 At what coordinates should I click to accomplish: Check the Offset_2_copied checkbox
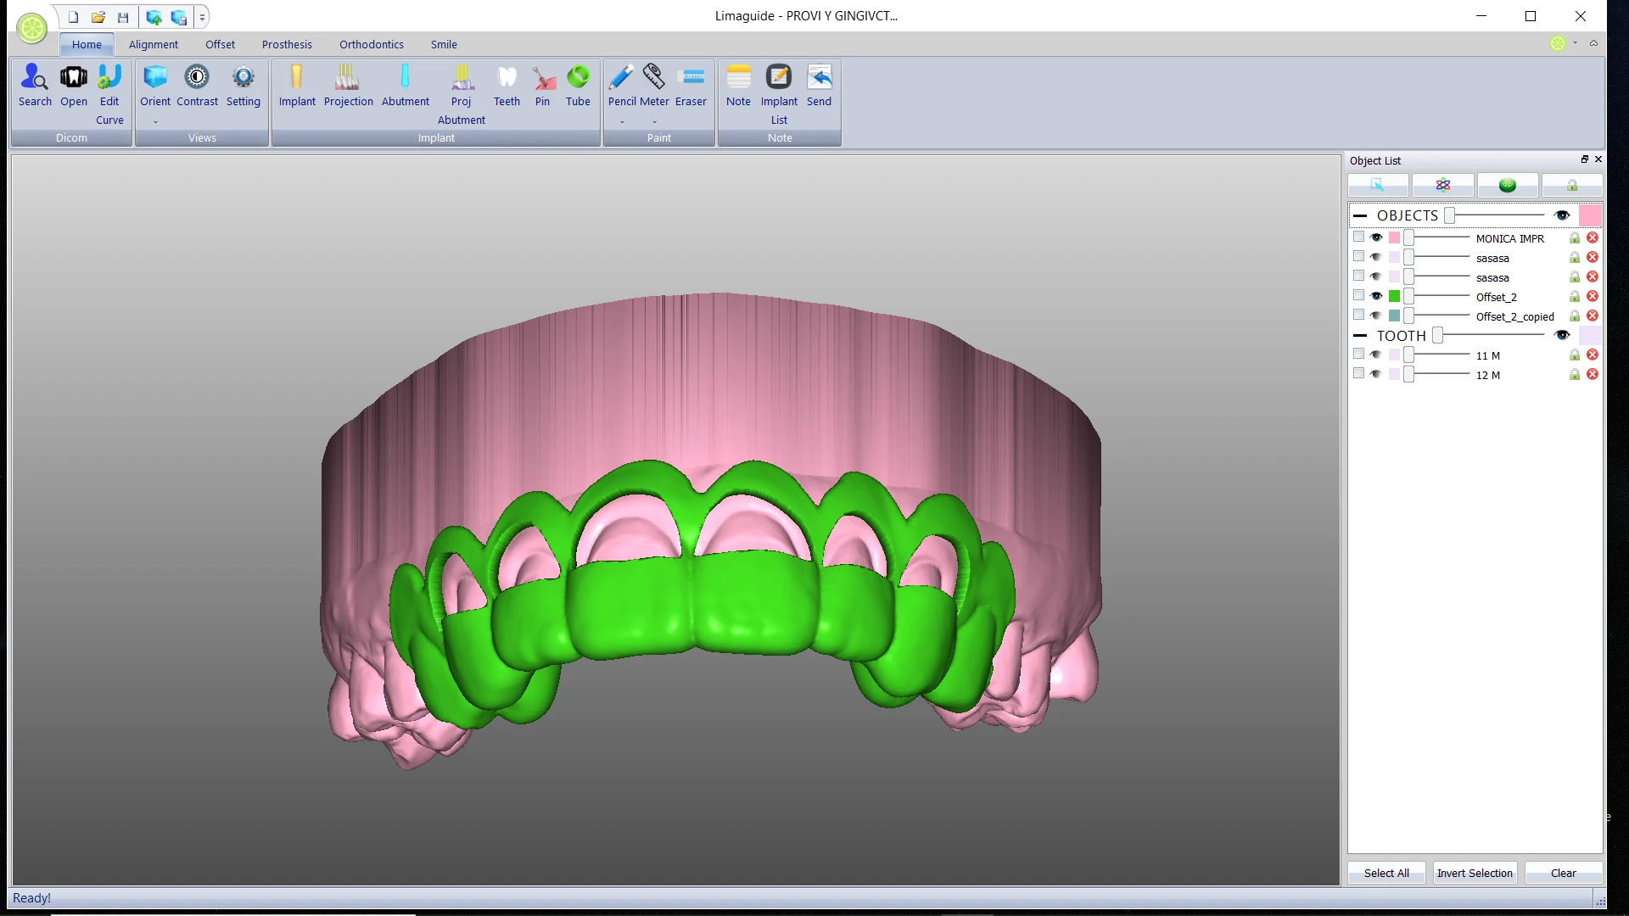point(1358,316)
